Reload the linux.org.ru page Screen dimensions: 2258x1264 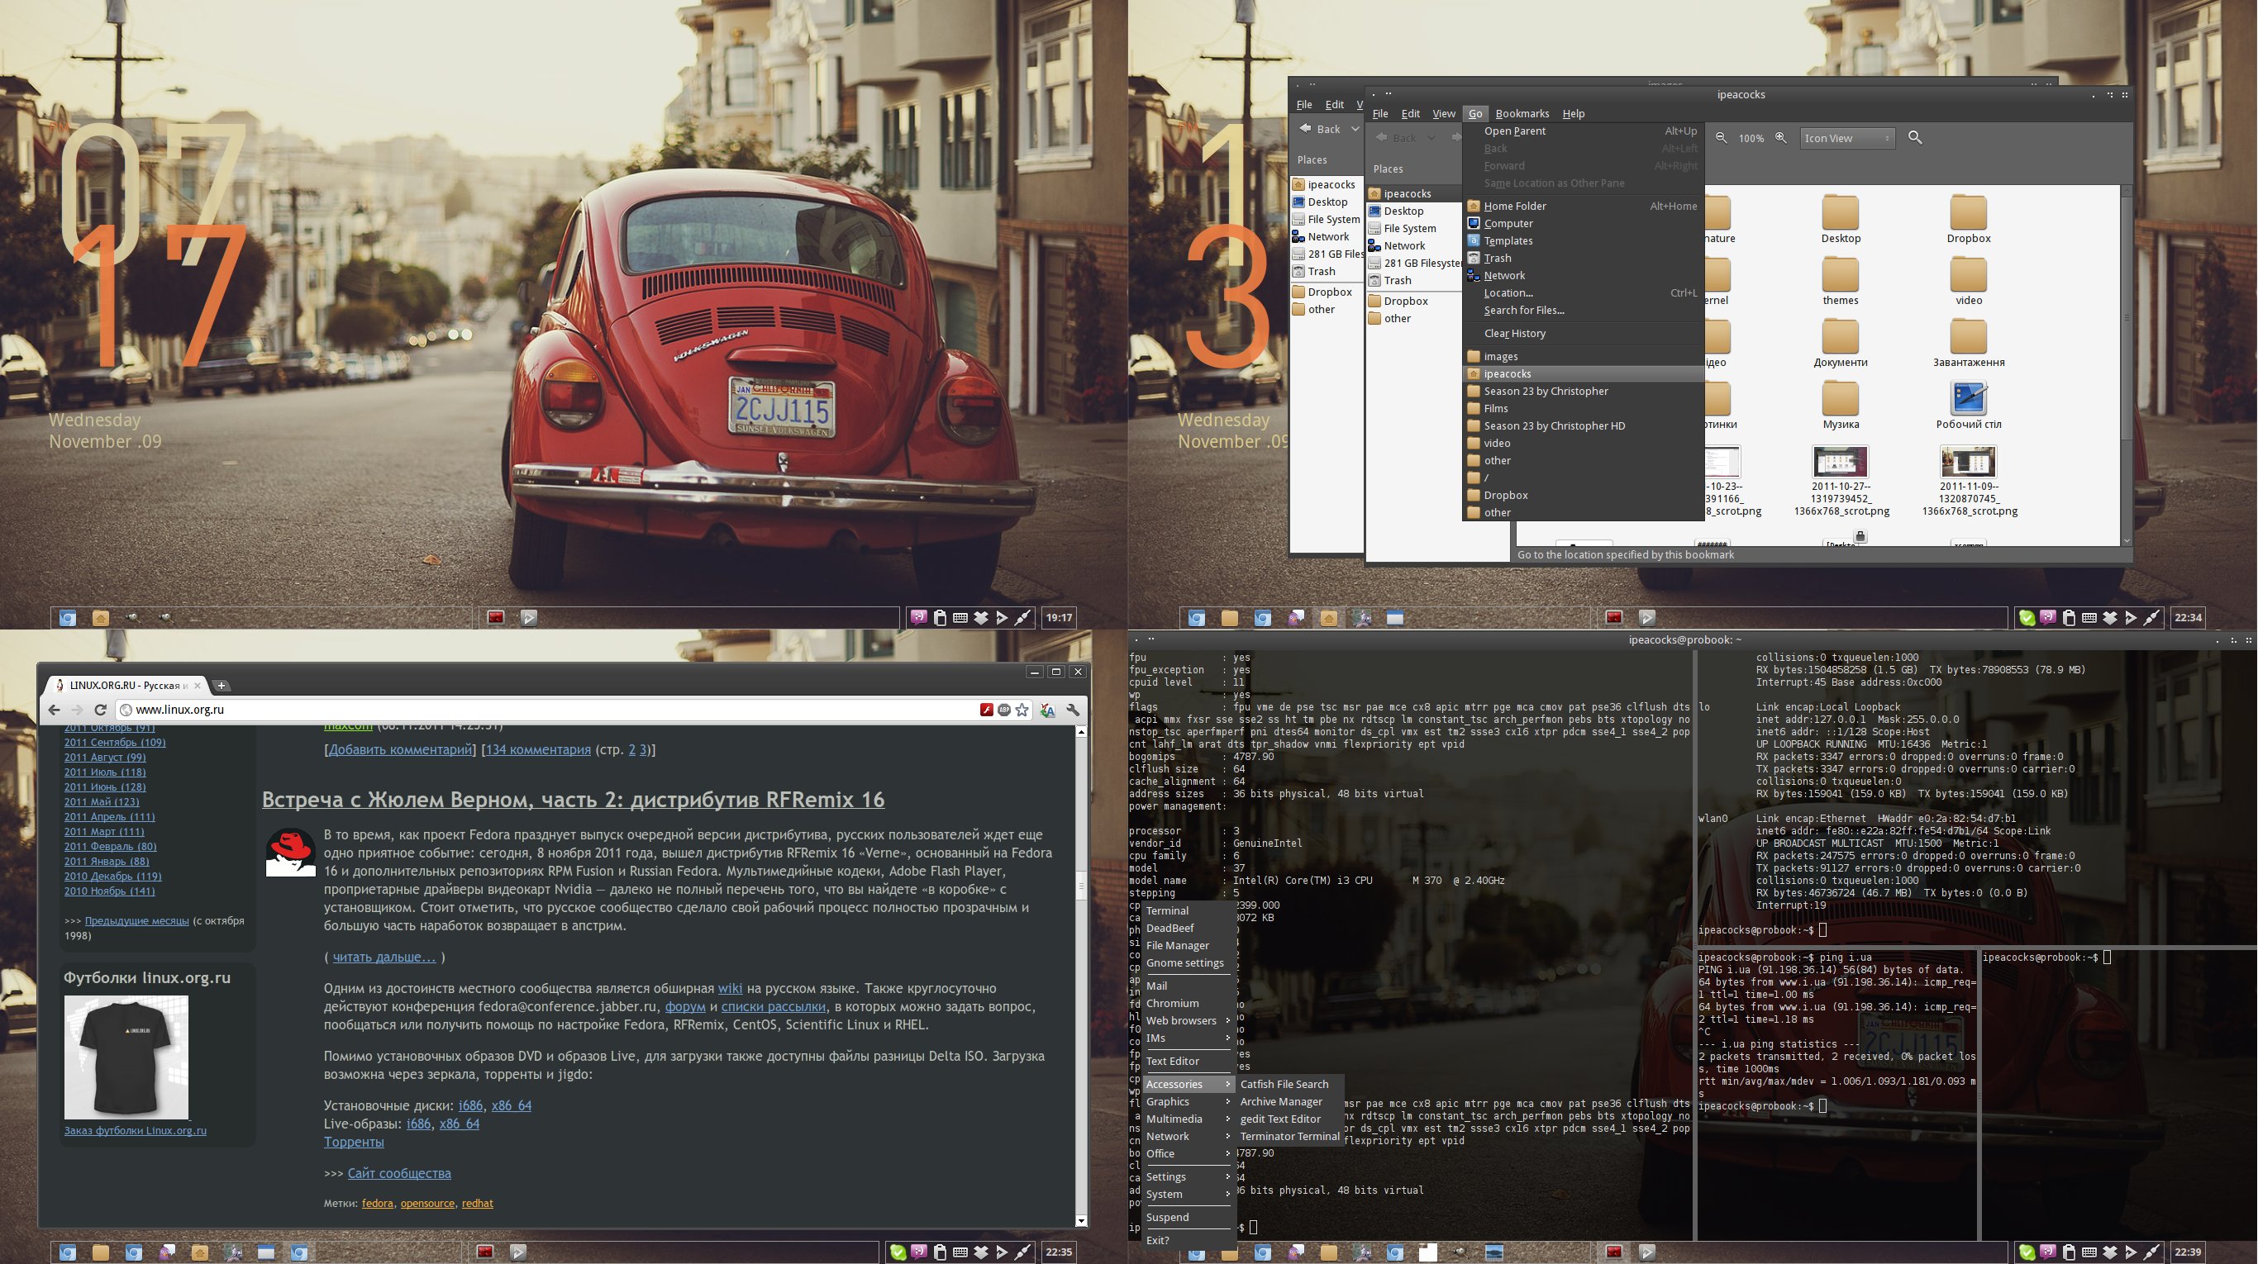coord(100,710)
